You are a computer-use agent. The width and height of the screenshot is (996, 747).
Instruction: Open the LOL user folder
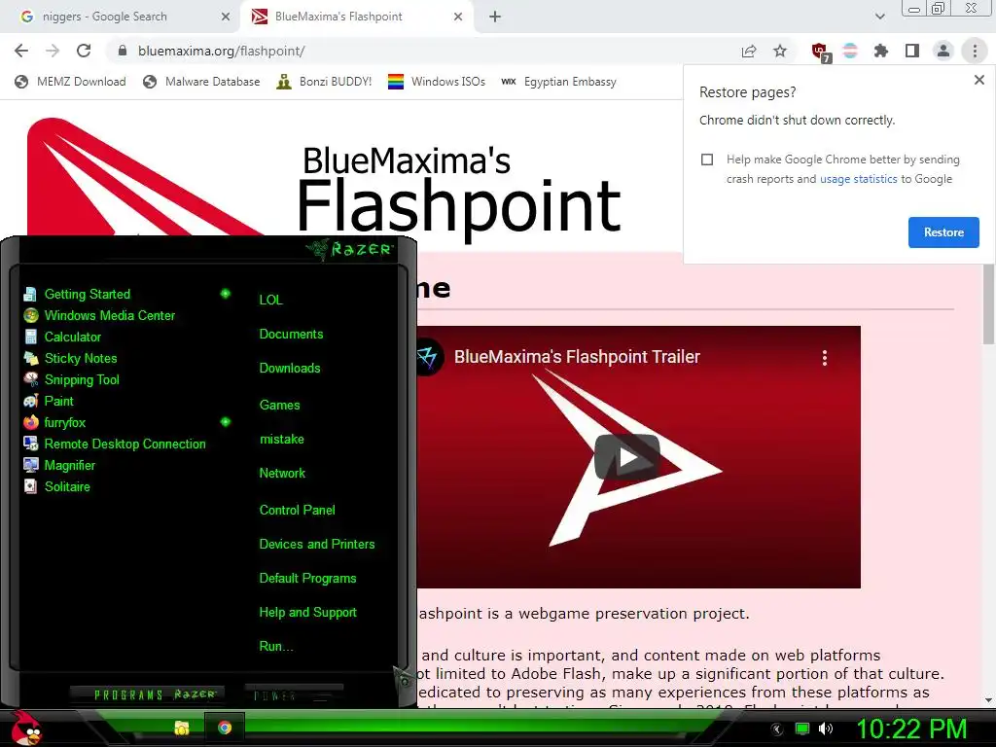[x=270, y=300]
